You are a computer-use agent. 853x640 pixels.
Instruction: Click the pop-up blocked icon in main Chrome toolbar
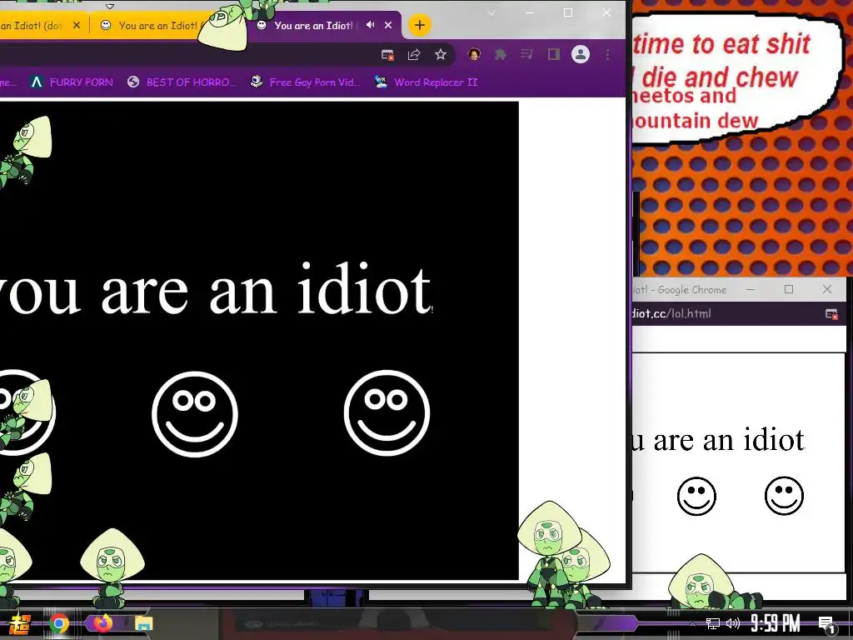pos(387,54)
